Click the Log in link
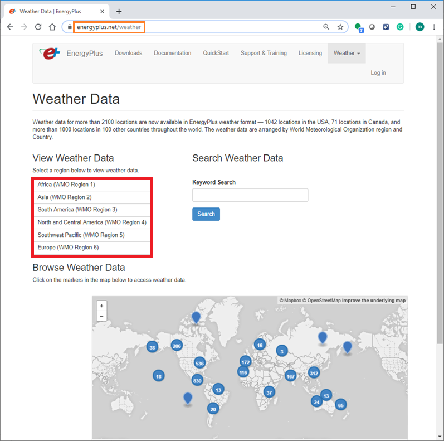This screenshot has width=444, height=441. pyautogui.click(x=378, y=73)
